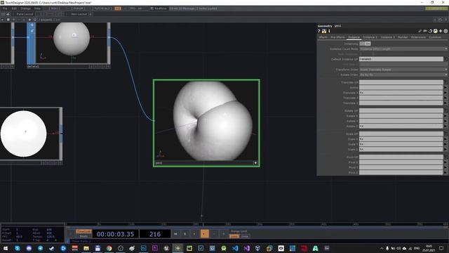Open the Dialogs menu
The height and width of the screenshot is (253, 449).
coord(25,8)
